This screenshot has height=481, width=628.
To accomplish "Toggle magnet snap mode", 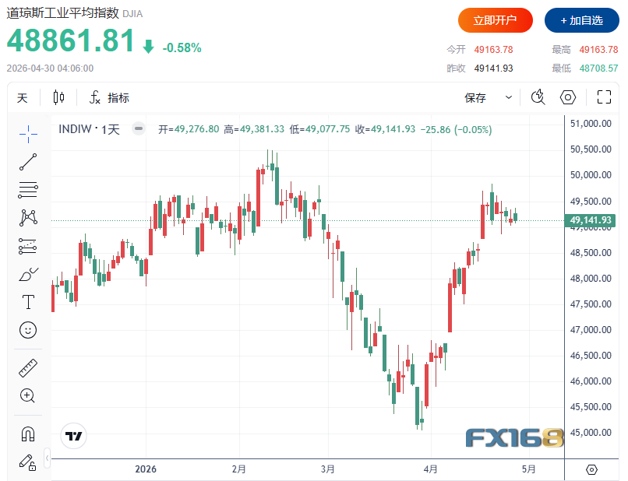I will click(28, 434).
